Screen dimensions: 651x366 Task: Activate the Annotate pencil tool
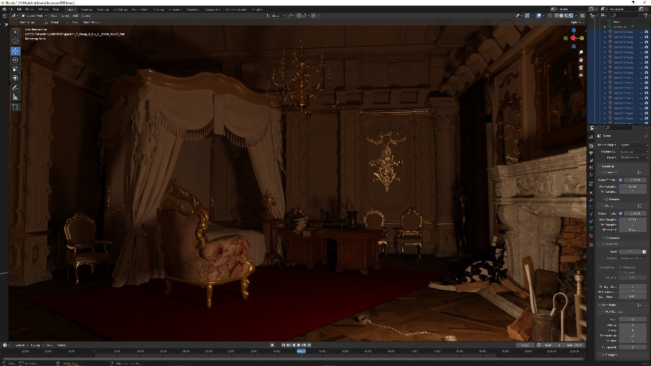(15, 88)
